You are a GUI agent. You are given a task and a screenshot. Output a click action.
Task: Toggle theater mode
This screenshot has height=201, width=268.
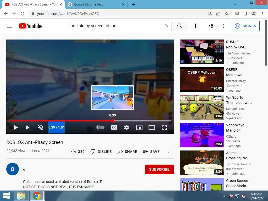point(152,127)
